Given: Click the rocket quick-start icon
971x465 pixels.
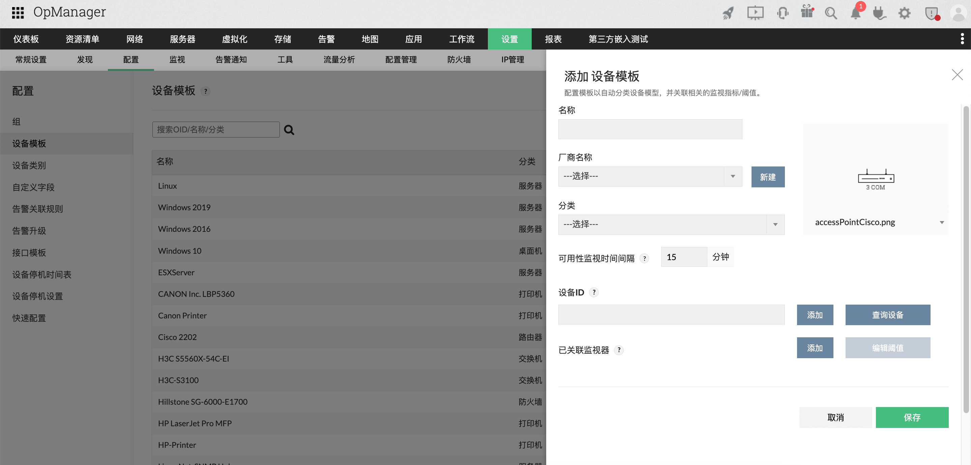Looking at the screenshot, I should 728,13.
